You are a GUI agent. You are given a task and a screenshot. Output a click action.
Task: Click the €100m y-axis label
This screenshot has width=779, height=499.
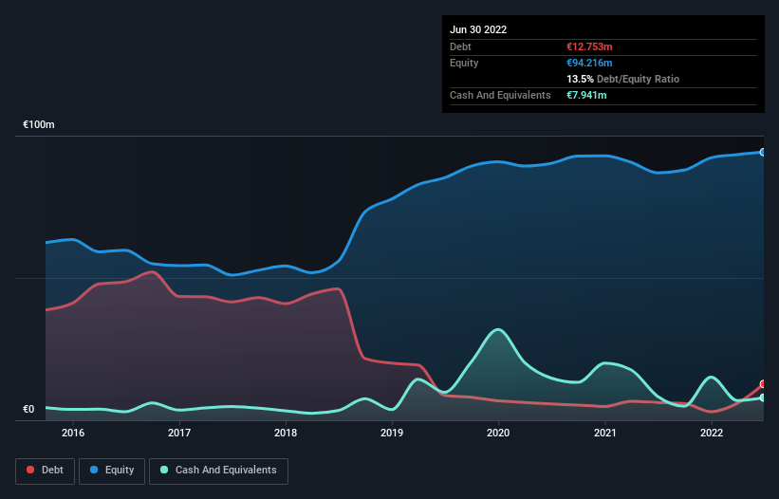point(39,124)
